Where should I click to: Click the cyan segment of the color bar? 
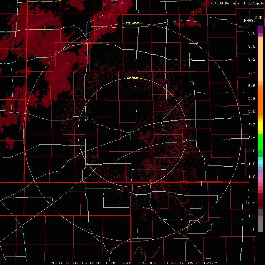point(260,162)
